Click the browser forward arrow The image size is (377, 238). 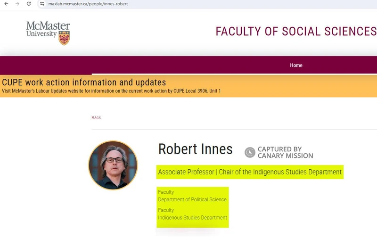(x=17, y=4)
